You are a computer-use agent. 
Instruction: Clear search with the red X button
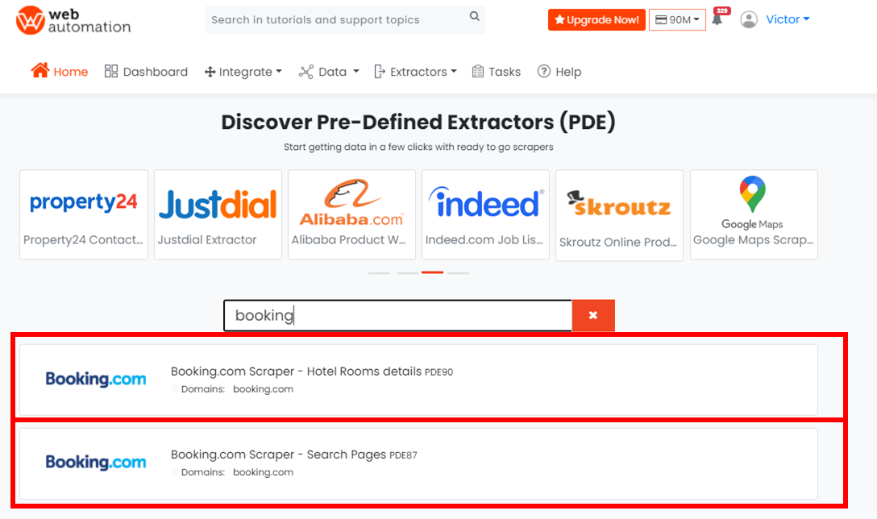point(593,315)
